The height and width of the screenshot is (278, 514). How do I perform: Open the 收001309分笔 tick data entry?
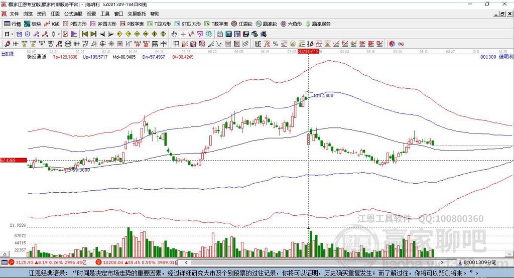click(477, 262)
